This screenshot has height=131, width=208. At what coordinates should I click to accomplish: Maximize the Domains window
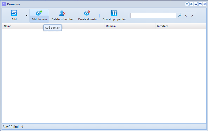click(200, 4)
